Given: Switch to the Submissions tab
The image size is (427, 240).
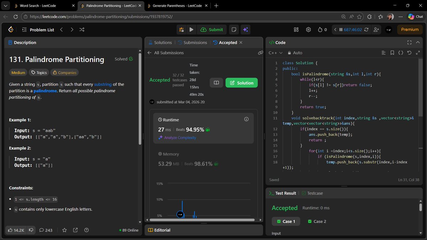Looking at the screenshot, I should (192, 42).
